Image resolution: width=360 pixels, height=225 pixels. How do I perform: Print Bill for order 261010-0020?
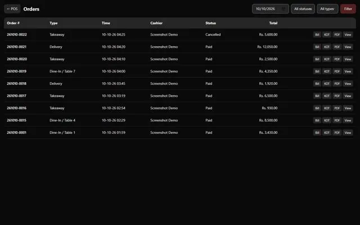point(317,59)
